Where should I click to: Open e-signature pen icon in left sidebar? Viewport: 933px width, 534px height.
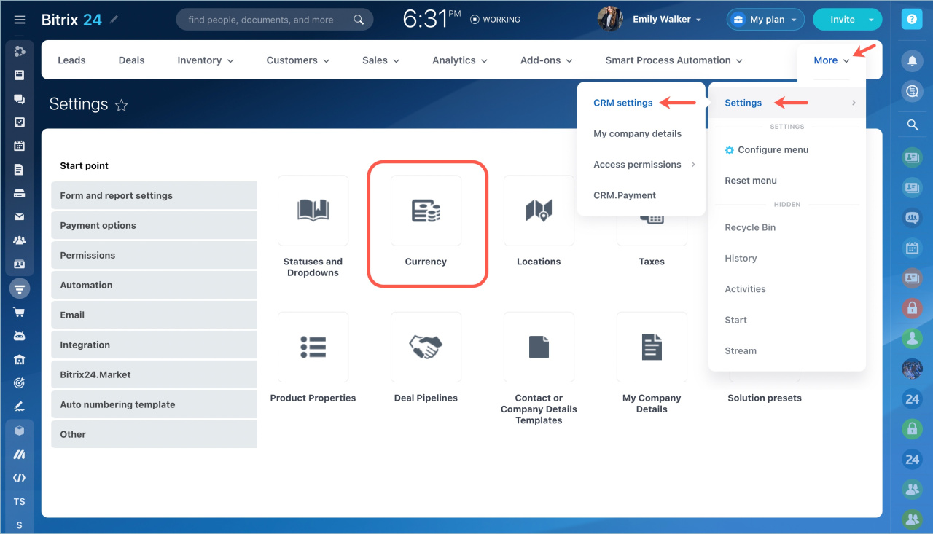click(x=20, y=406)
